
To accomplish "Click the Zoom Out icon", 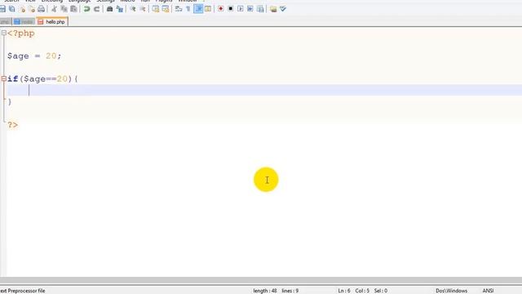I will 143,9.
